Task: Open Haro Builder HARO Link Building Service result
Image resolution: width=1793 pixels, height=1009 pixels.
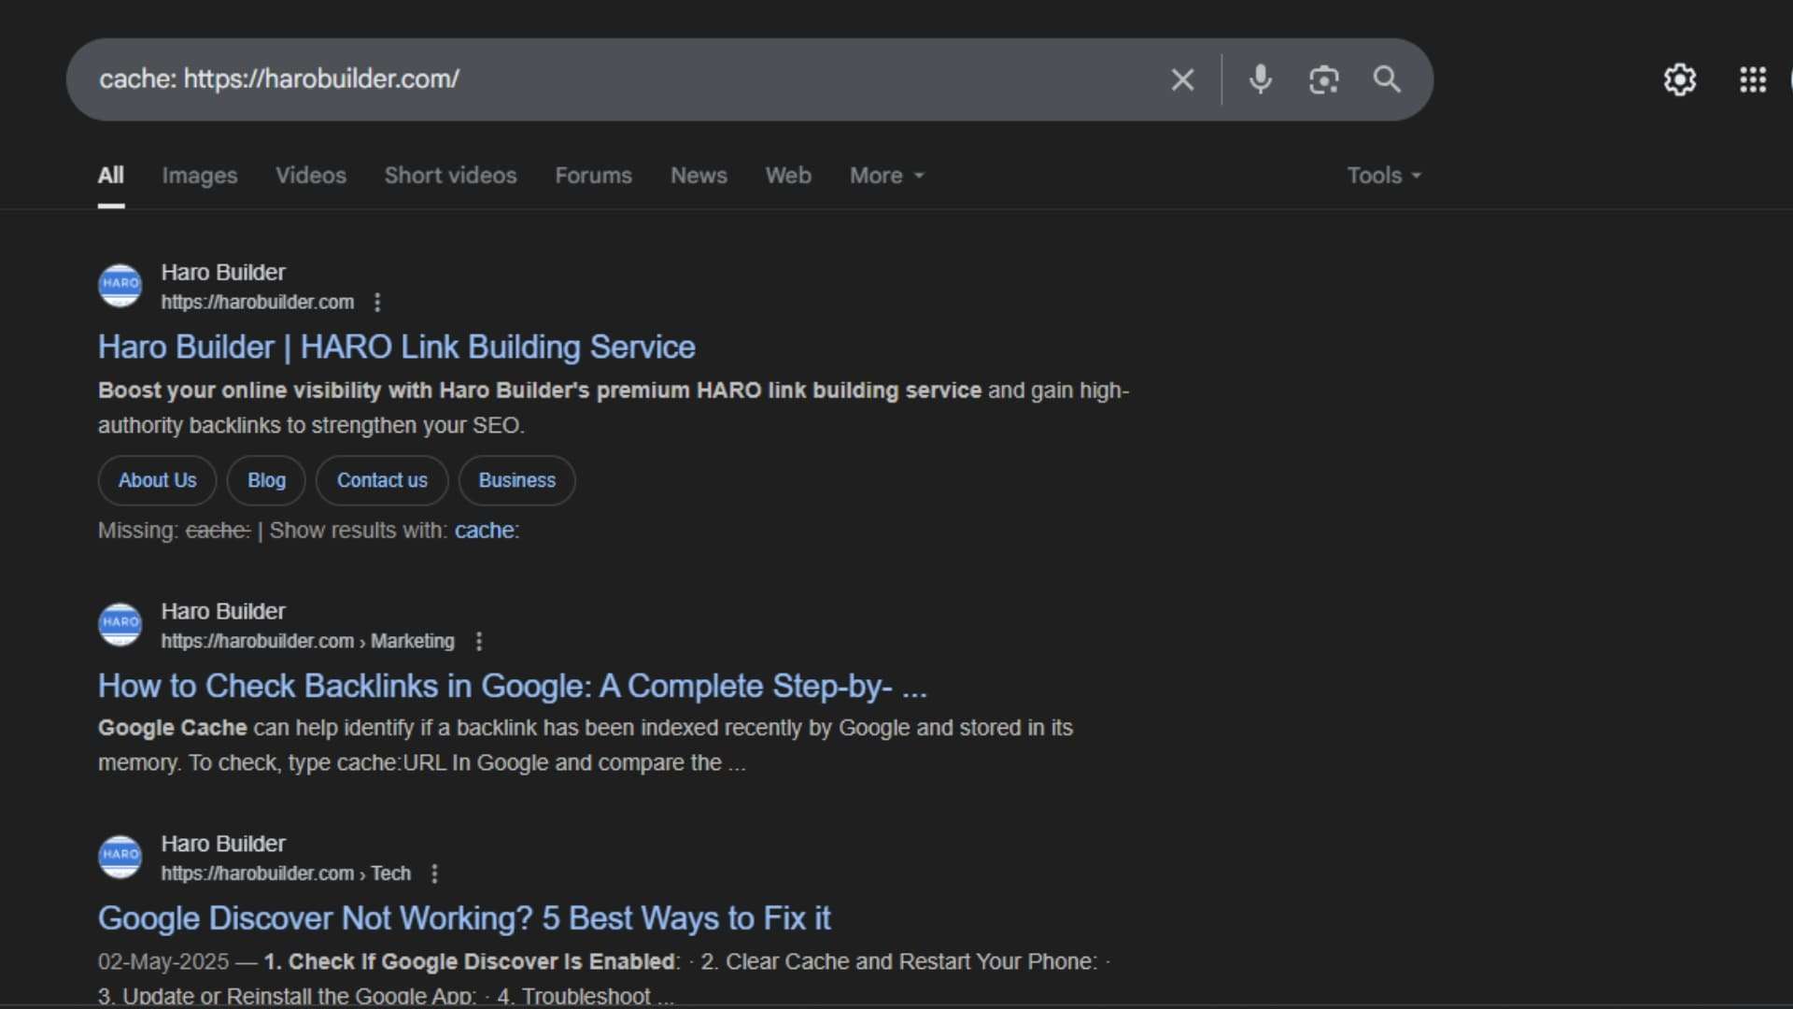Action: point(397,348)
